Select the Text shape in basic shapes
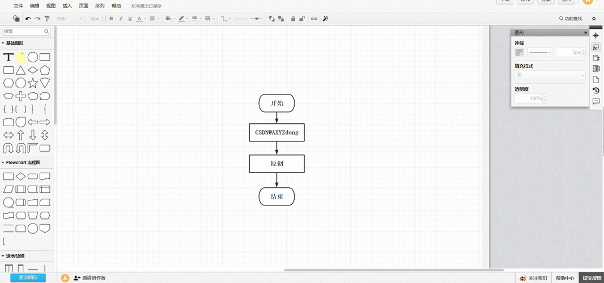The image size is (604, 283). (8, 57)
